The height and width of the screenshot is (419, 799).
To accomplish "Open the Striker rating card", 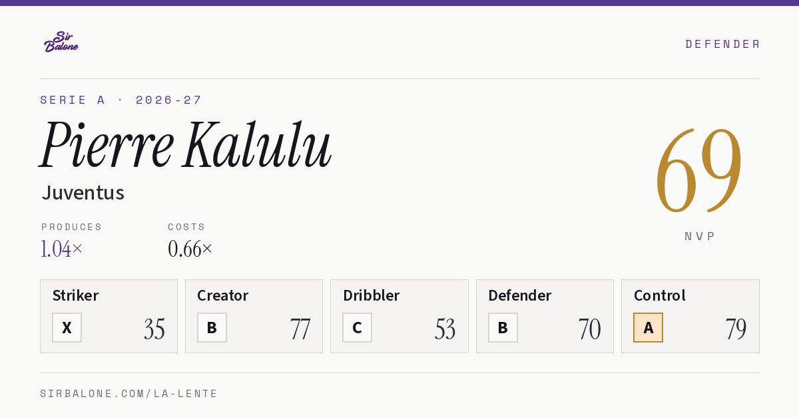I will 109,316.
